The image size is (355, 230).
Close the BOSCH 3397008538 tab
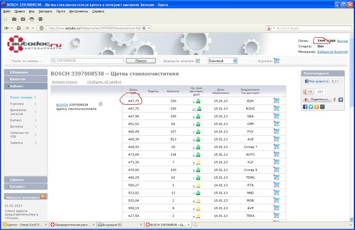pyautogui.click(x=189, y=225)
